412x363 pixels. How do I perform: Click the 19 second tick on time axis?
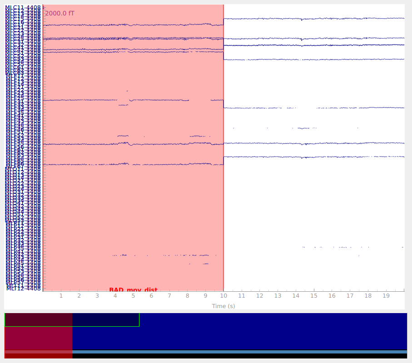pos(386,296)
